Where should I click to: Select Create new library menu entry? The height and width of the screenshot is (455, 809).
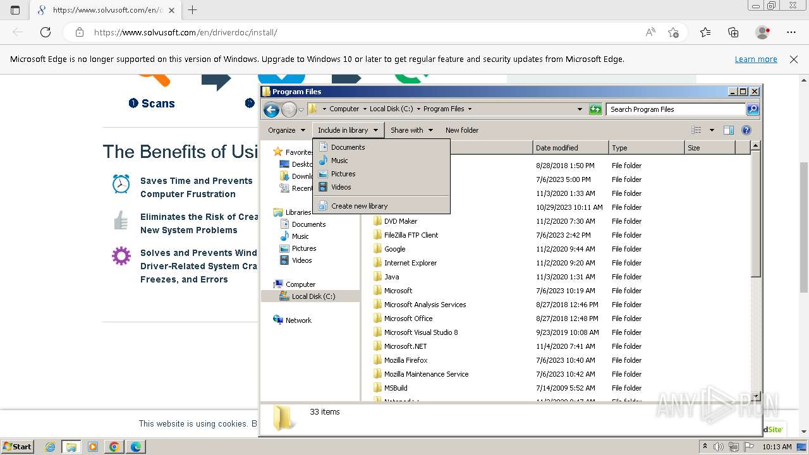(381, 206)
